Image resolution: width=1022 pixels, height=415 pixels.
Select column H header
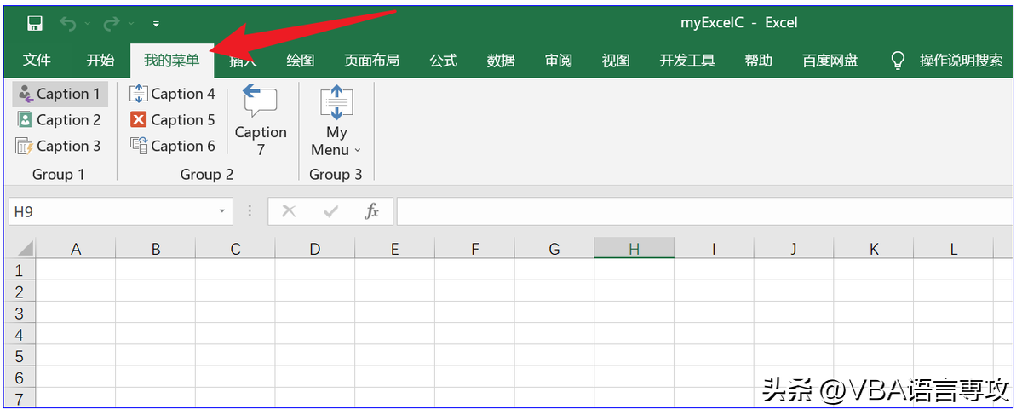coord(634,249)
